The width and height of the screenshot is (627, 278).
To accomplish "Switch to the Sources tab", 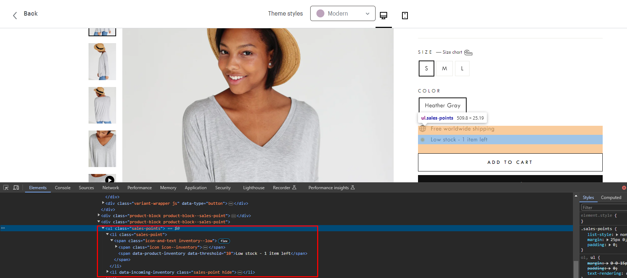I will 86,188.
